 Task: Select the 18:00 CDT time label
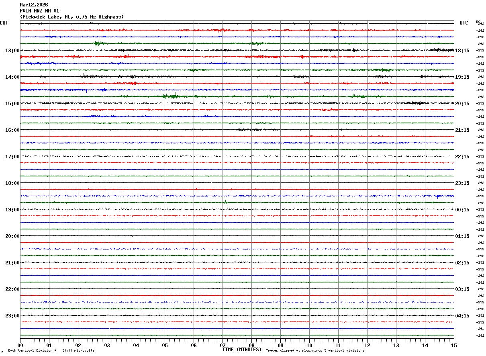12,183
